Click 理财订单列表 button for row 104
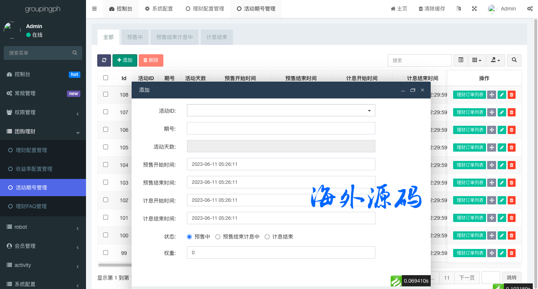 tap(470, 165)
